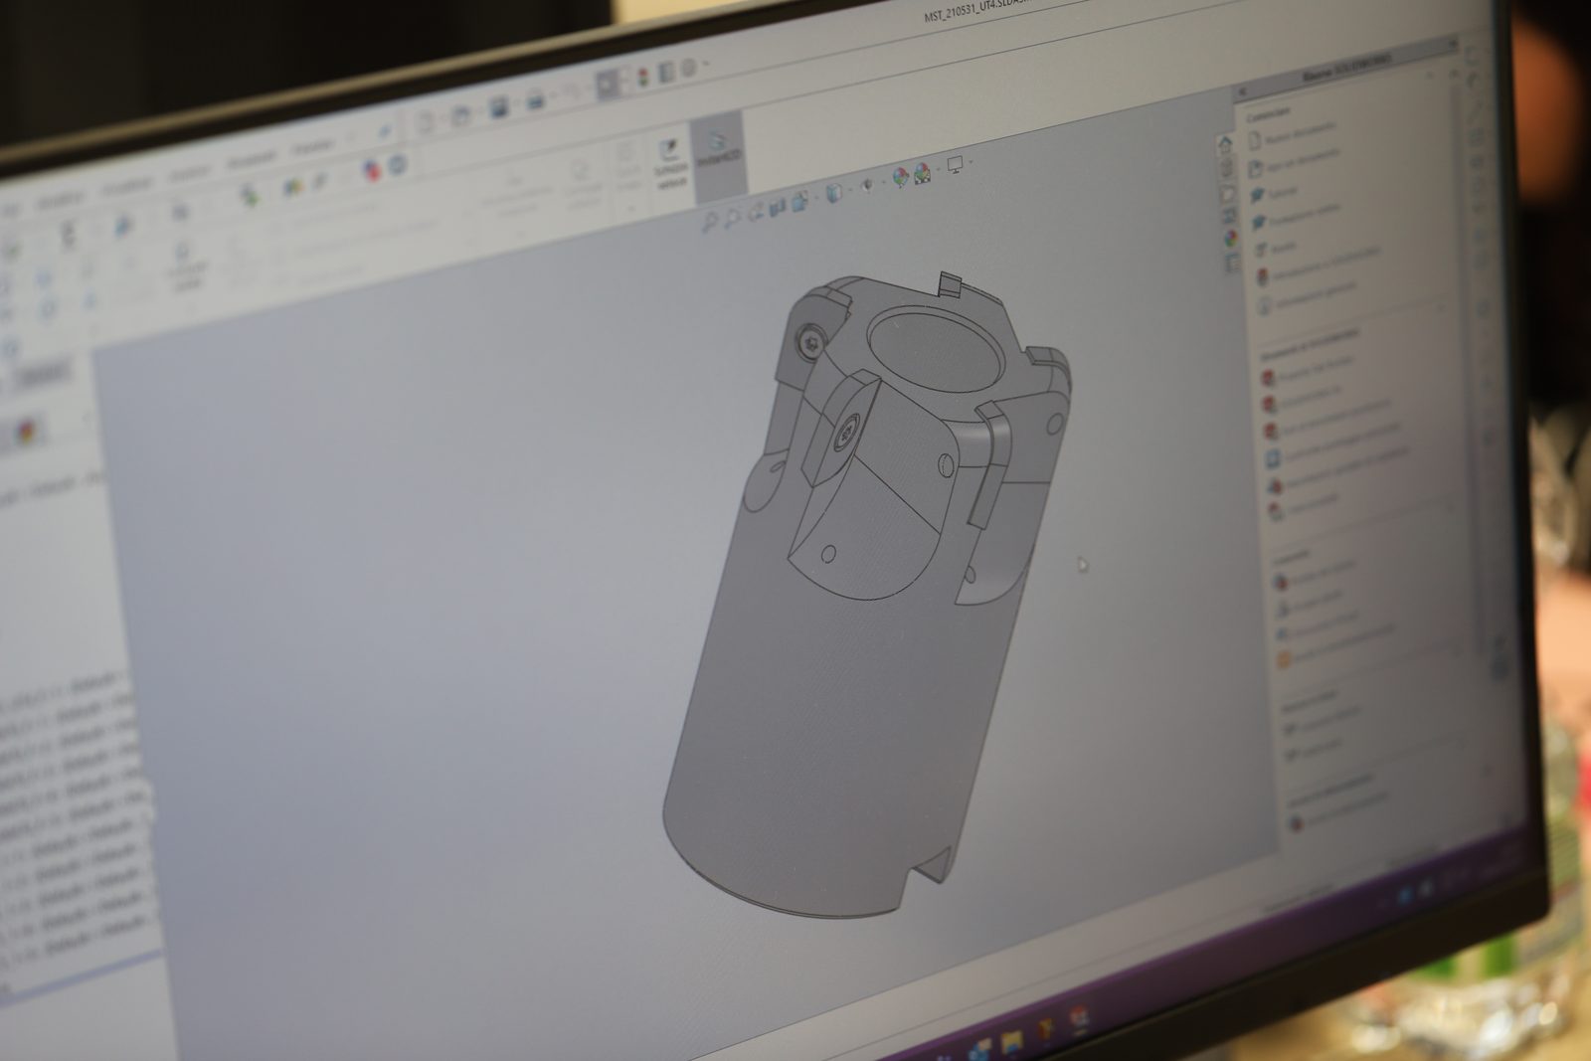Select the Home tab in task pane

pyautogui.click(x=1226, y=144)
